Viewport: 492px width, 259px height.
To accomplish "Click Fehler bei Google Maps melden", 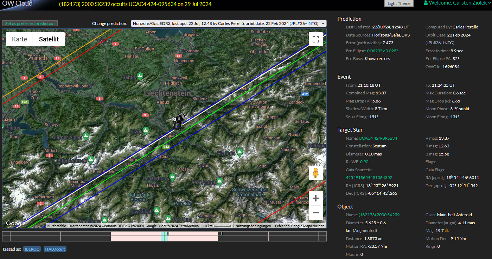I will pos(300,226).
